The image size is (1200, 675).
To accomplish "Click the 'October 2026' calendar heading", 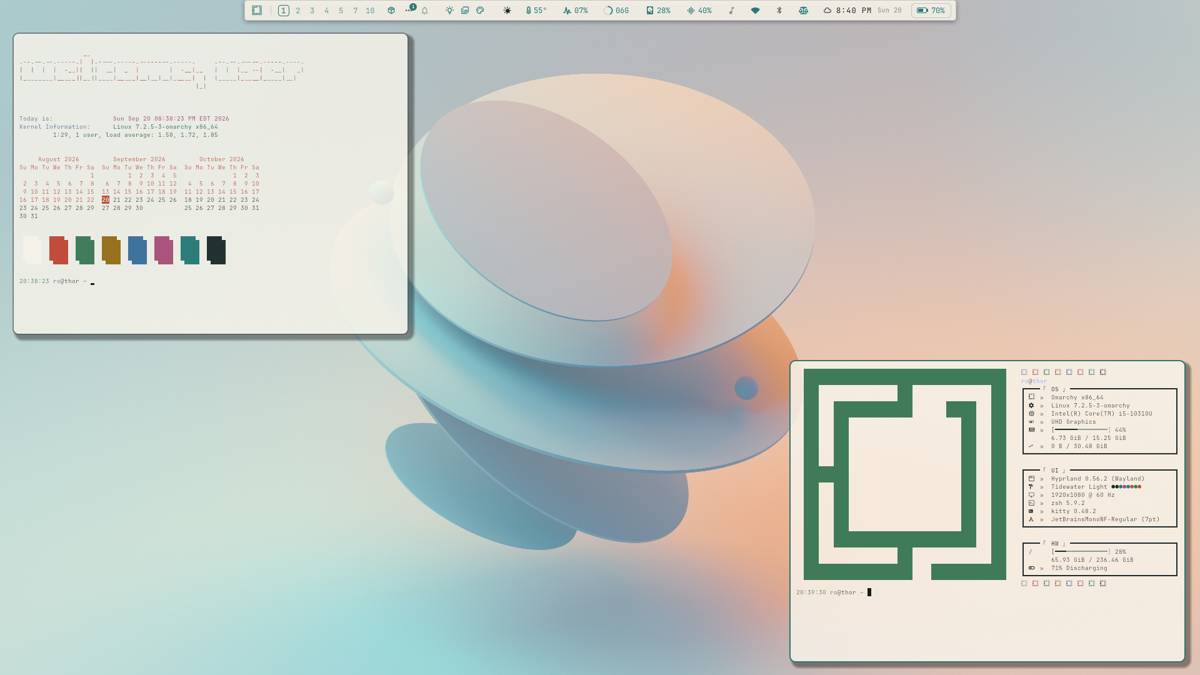I will (x=222, y=159).
